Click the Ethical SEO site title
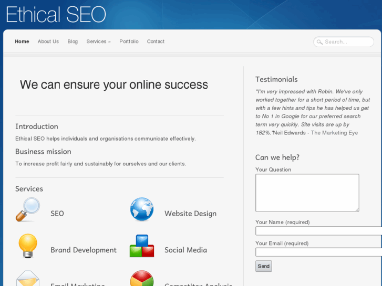 tap(56, 15)
